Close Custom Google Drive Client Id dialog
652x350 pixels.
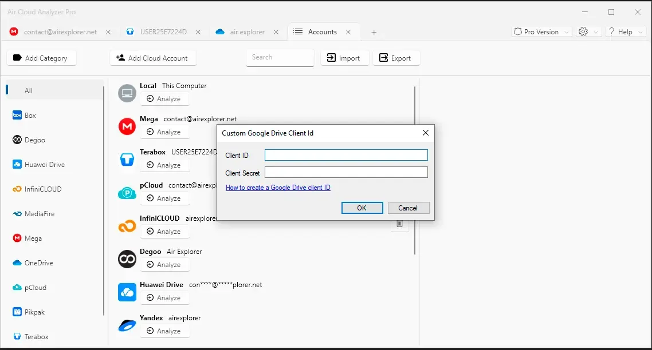coord(425,133)
